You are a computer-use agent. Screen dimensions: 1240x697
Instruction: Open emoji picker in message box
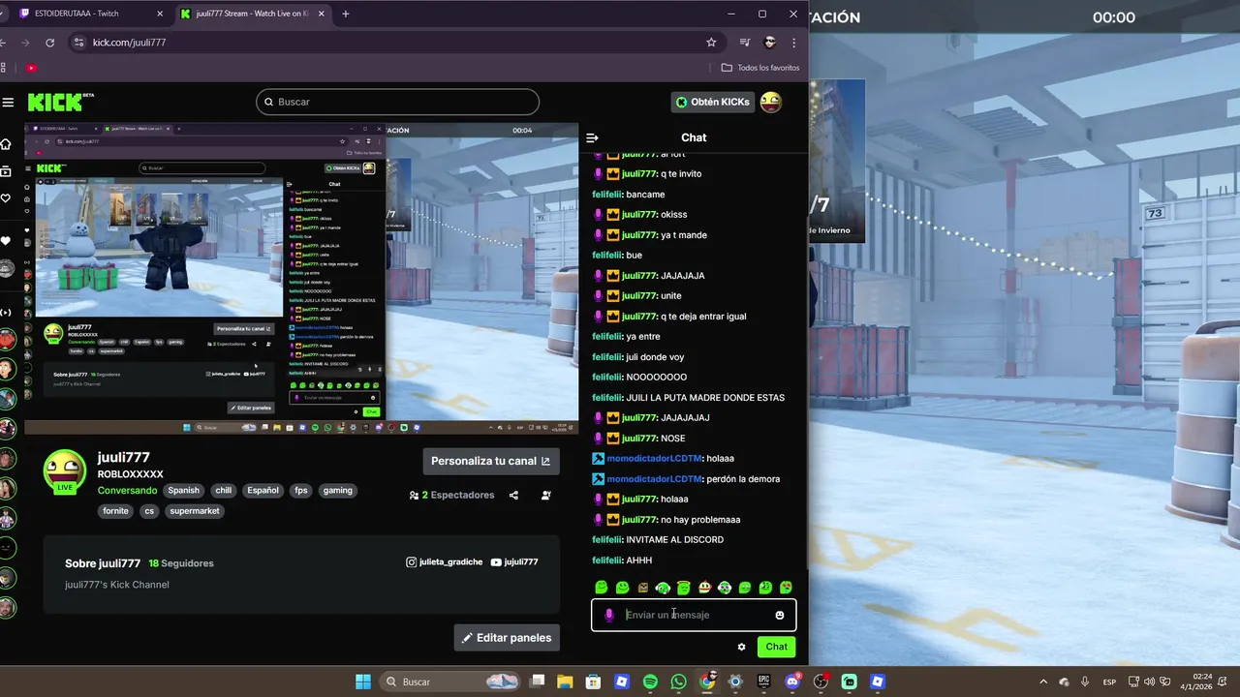click(780, 615)
